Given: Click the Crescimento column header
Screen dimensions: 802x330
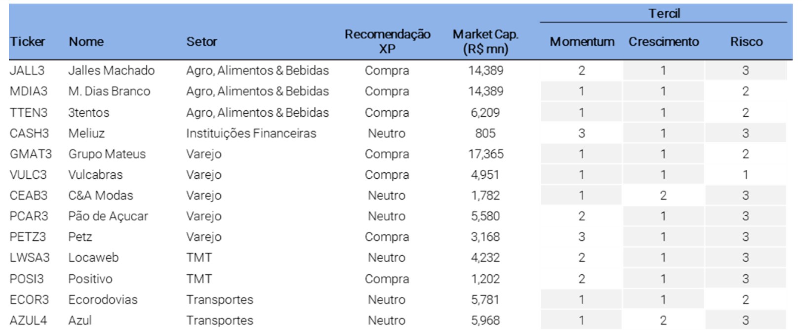Looking at the screenshot, I should pos(663,42).
